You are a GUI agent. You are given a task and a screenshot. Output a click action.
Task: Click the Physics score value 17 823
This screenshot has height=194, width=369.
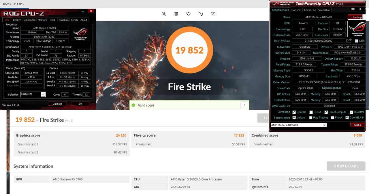(x=239, y=135)
